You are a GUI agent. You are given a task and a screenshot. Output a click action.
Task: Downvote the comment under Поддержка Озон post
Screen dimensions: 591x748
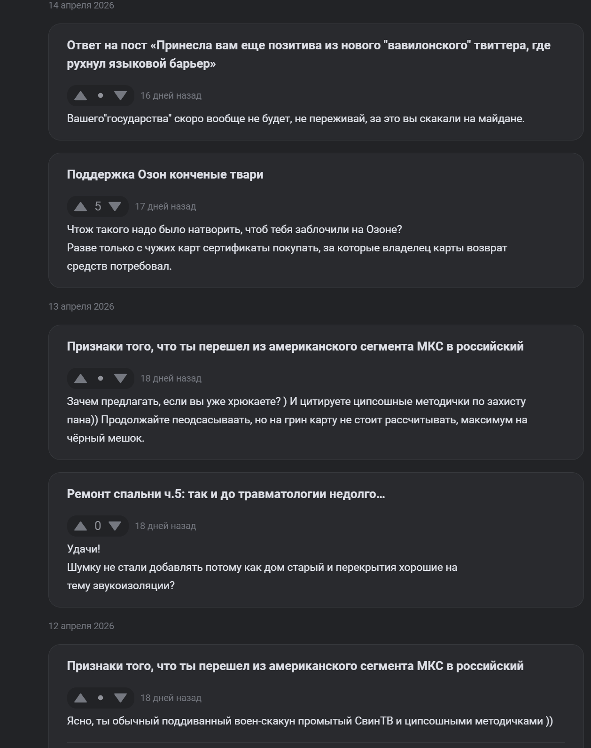(x=115, y=207)
